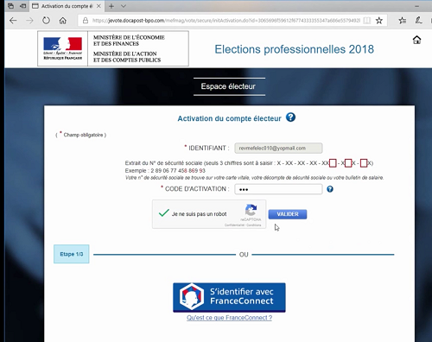Click the Espace électeur heading
The width and height of the screenshot is (432, 342).
pos(228,86)
